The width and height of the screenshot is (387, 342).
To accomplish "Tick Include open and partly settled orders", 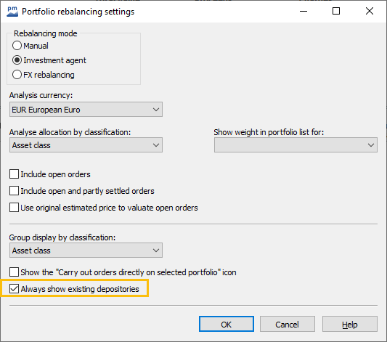I will [x=14, y=191].
